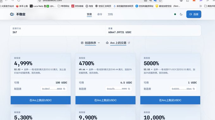Click the 6.5 USDC available amount
215x120 pixels.
pos(126,83)
